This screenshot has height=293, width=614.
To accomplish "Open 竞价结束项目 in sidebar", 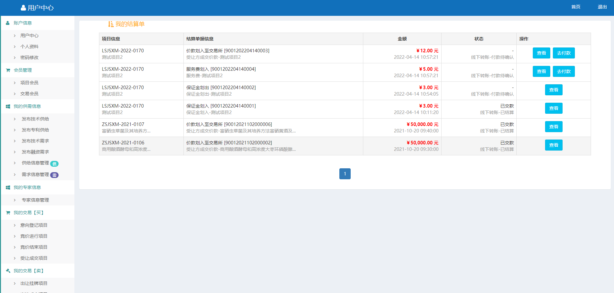I will coord(34,247).
